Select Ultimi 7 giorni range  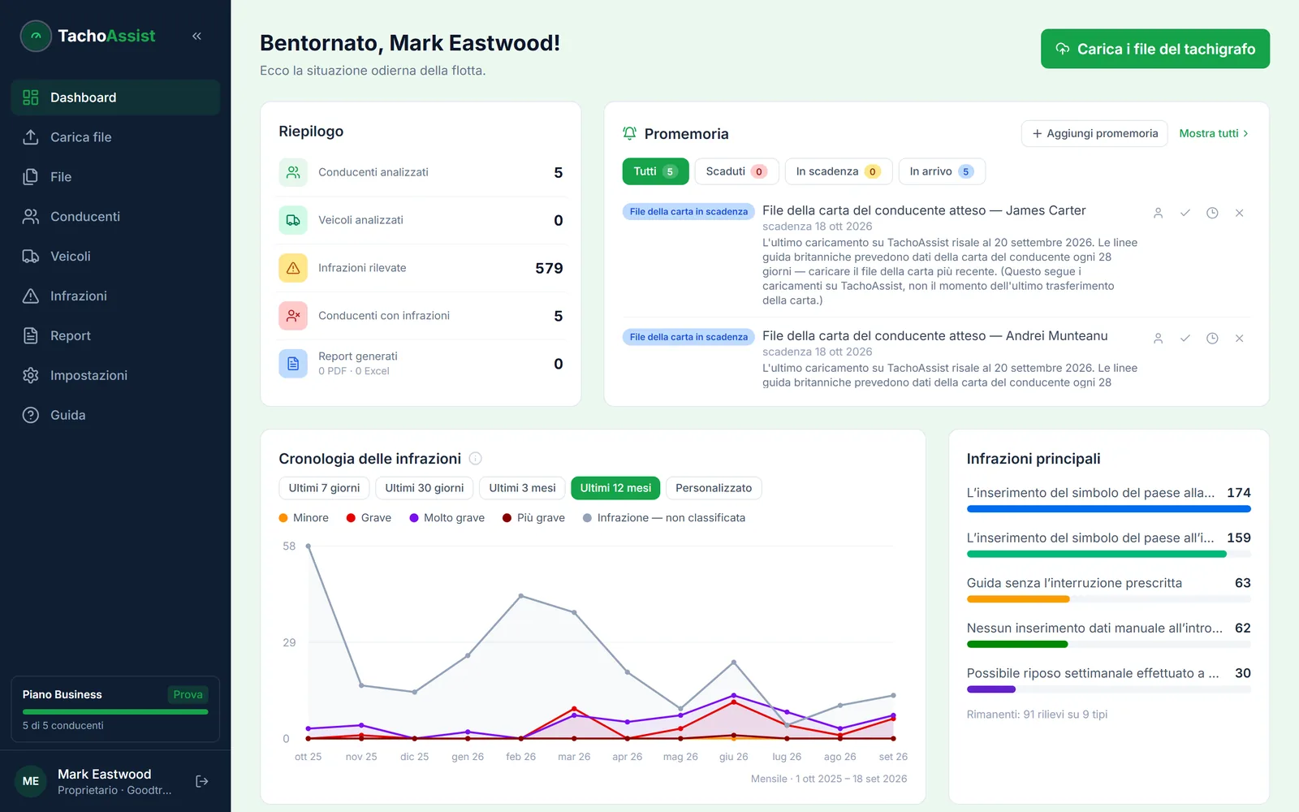[324, 488]
